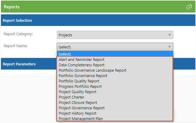This screenshot has width=196, height=123.
Task: Pick Portfolio Governance Landscape Report
Action: tap(115, 70)
